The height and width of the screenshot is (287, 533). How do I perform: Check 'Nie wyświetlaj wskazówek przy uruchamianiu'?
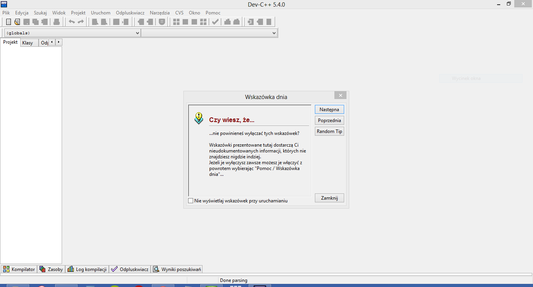click(191, 201)
